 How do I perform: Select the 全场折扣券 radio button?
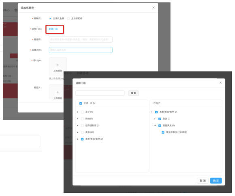tap(68, 18)
